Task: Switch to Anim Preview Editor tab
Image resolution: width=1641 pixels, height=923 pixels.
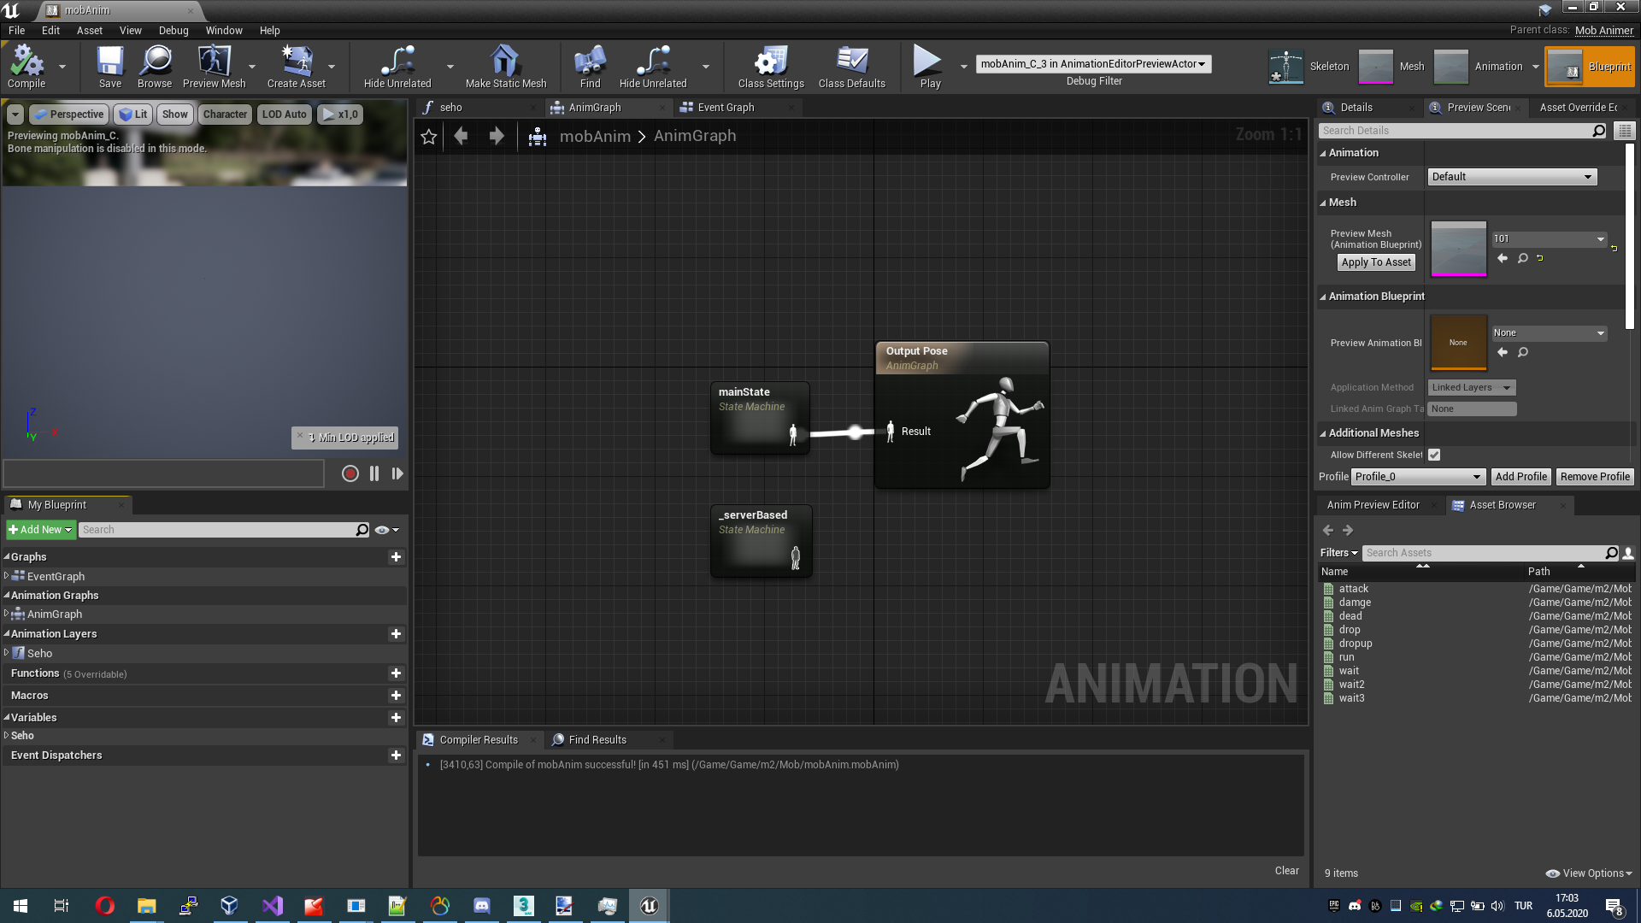Action: (1373, 505)
